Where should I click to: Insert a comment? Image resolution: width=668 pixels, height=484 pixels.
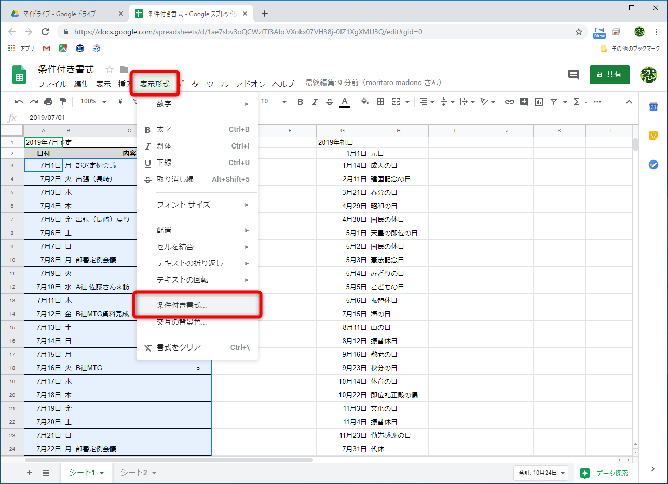[x=524, y=102]
